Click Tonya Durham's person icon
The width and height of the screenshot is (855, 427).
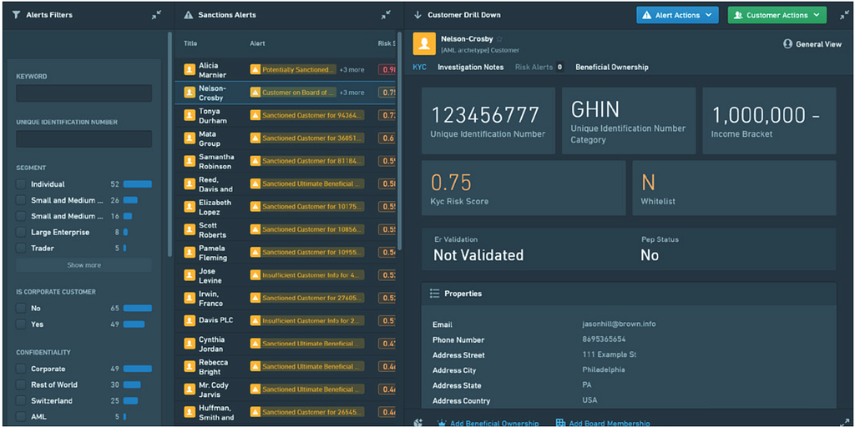(190, 115)
